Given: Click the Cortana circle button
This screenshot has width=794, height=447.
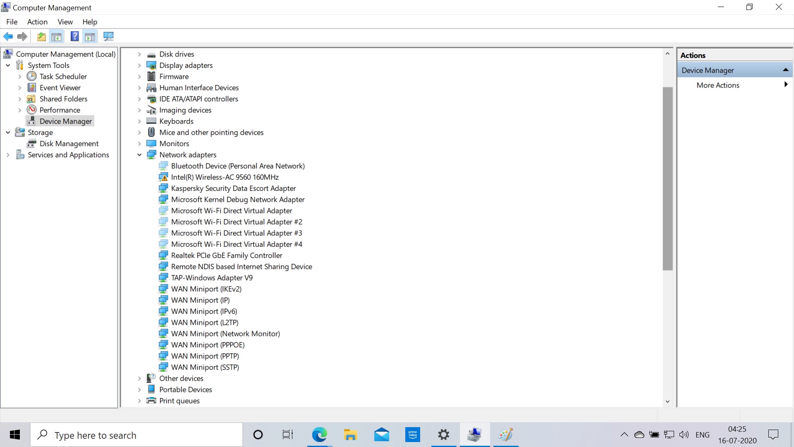Looking at the screenshot, I should (x=258, y=435).
